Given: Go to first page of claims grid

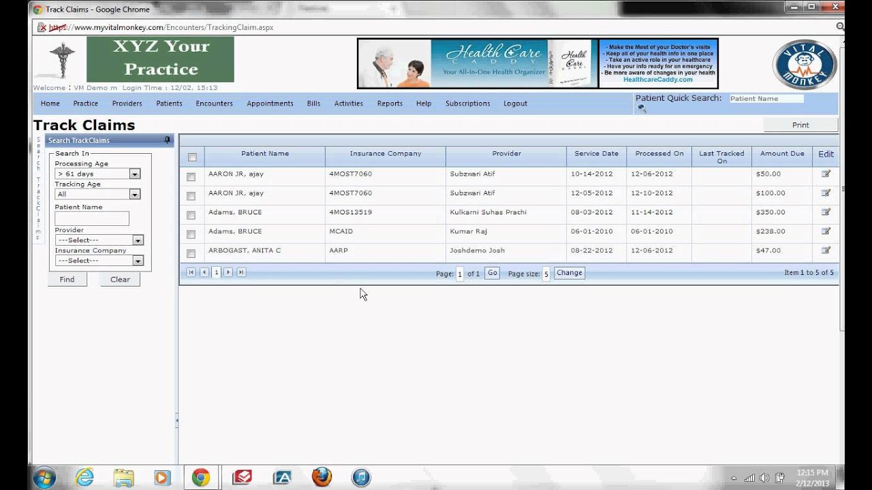Looking at the screenshot, I should coord(191,272).
